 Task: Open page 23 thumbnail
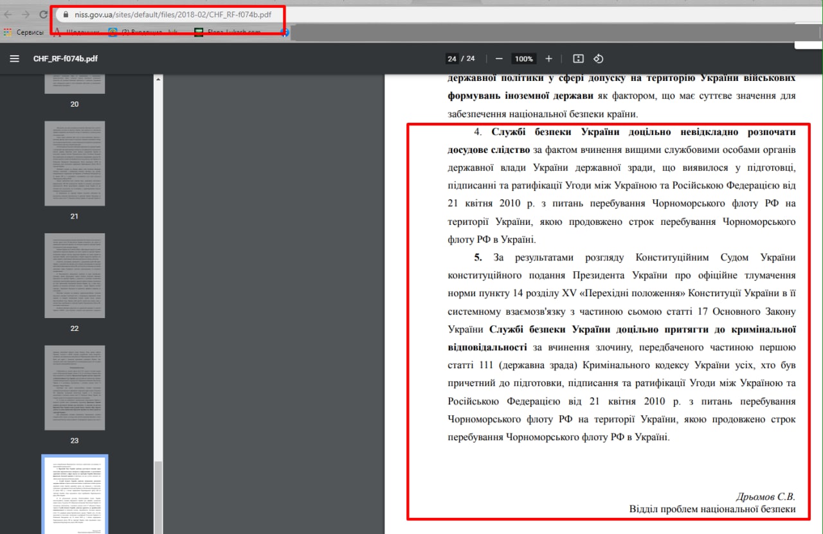click(x=75, y=388)
